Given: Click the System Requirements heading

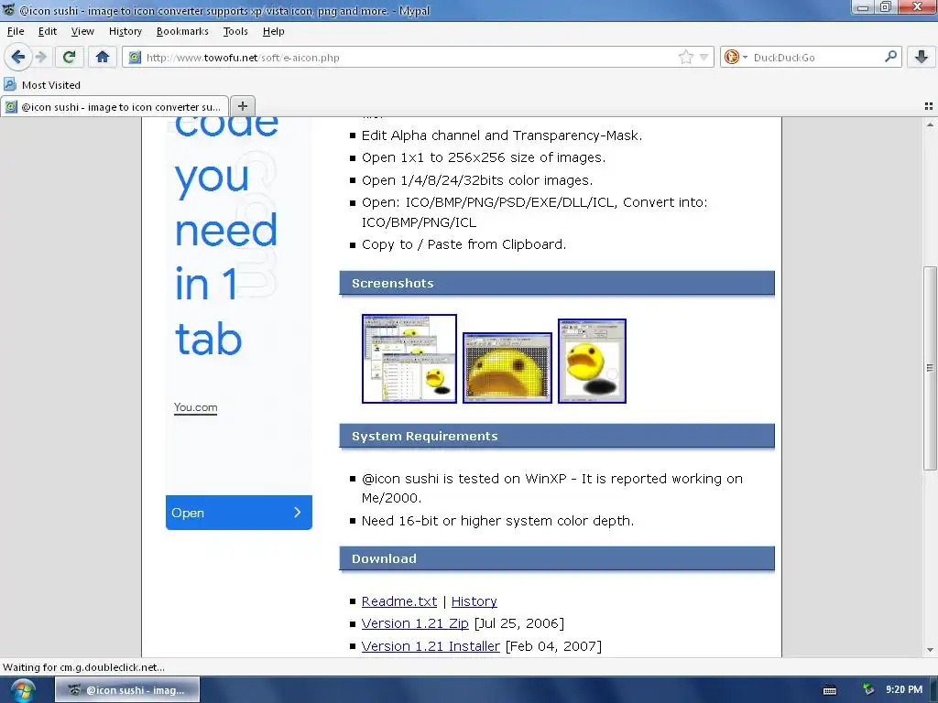Looking at the screenshot, I should point(425,437).
